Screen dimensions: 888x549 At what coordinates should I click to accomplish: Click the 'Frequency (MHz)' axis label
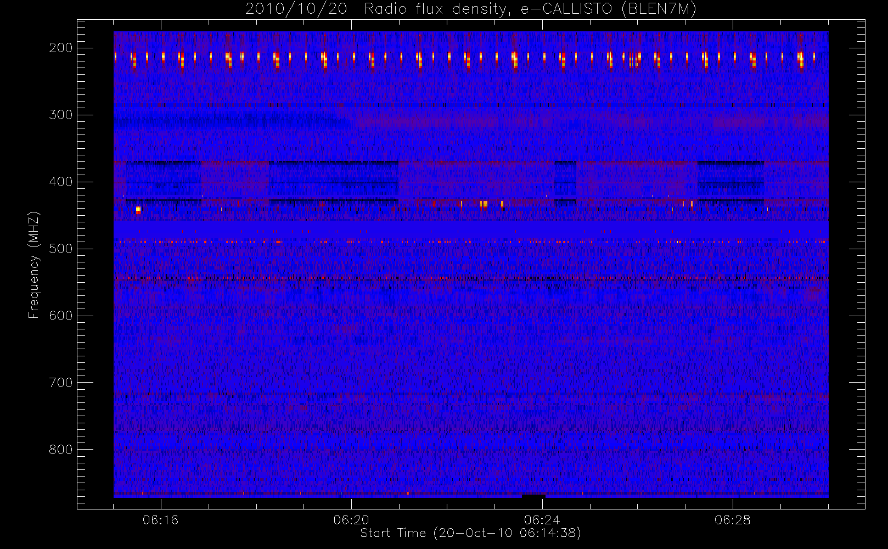pos(34,265)
